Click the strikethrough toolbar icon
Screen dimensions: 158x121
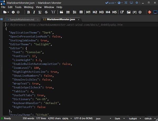(46, 12)
